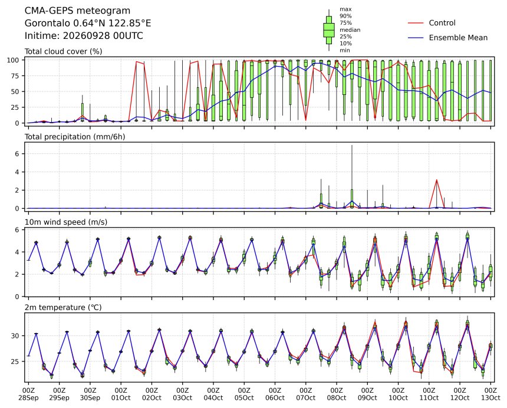Click the CMA-GEPS meteogram title
Screen dimensions: 507x408
(x=78, y=11)
